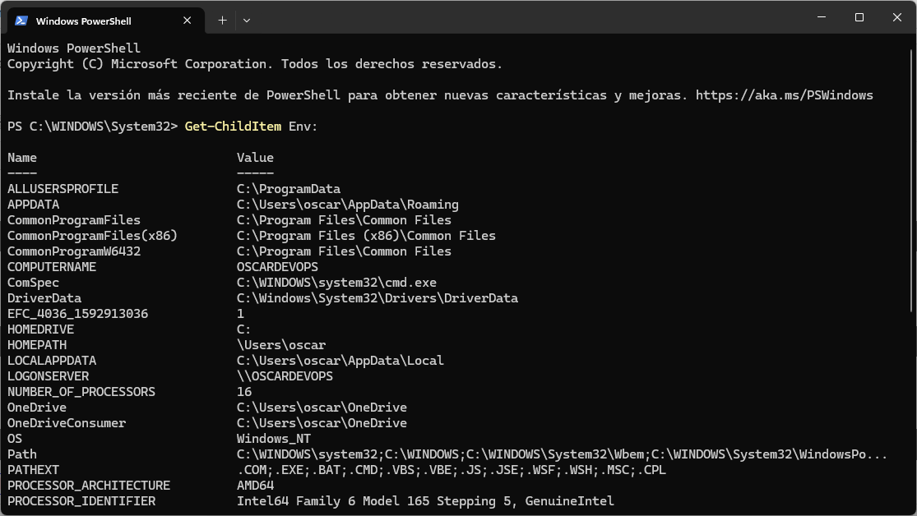The width and height of the screenshot is (917, 516).
Task: Select the Path variable name
Action: point(22,454)
